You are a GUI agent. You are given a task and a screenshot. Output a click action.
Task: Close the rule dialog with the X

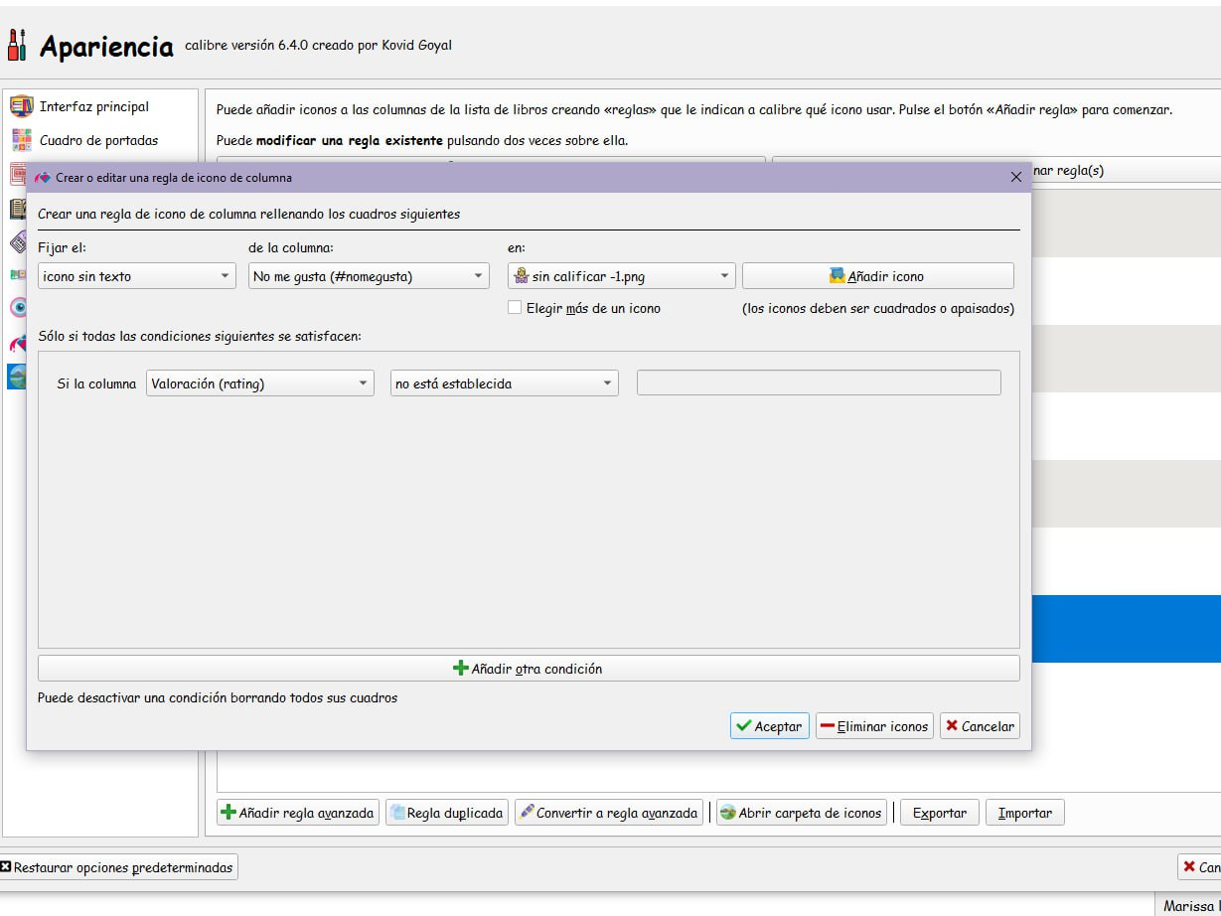(x=1015, y=177)
